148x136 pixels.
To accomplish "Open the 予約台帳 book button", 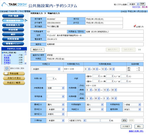I will click(x=14, y=73).
